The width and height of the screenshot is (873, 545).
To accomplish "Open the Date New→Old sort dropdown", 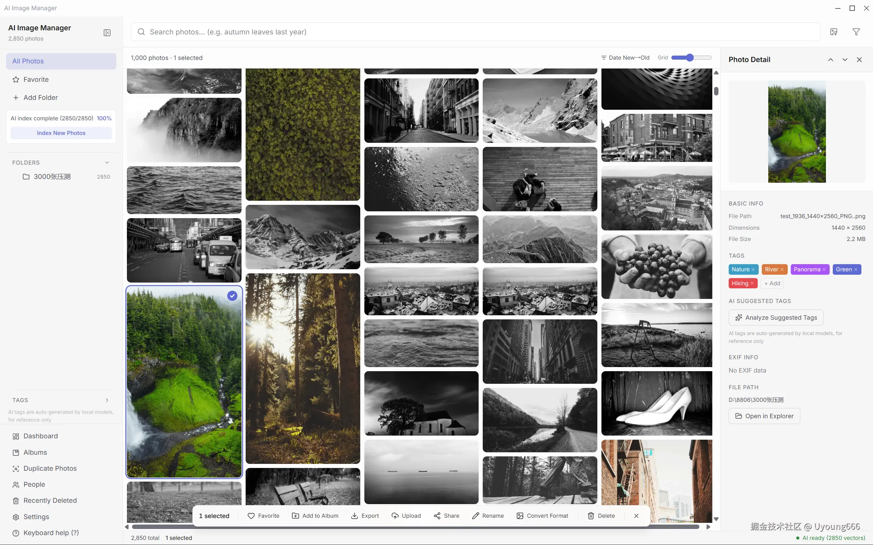I will [x=625, y=58].
